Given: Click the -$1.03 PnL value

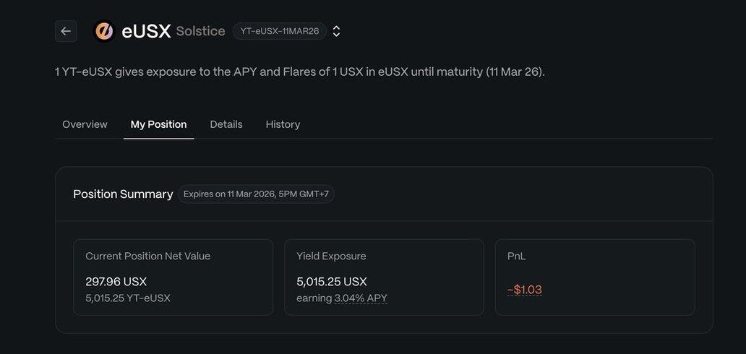Looking at the screenshot, I should tap(525, 290).
